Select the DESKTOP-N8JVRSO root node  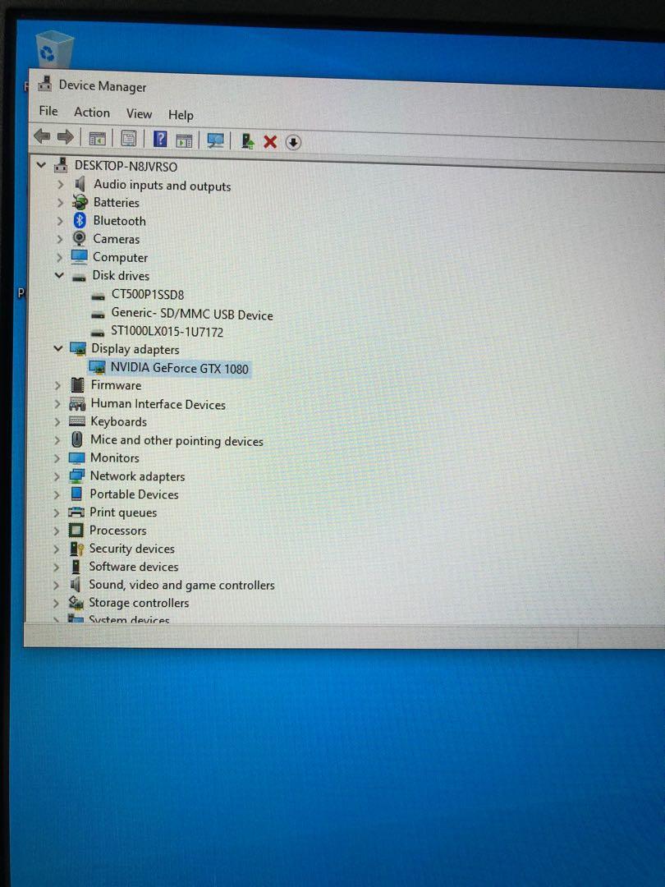[126, 166]
